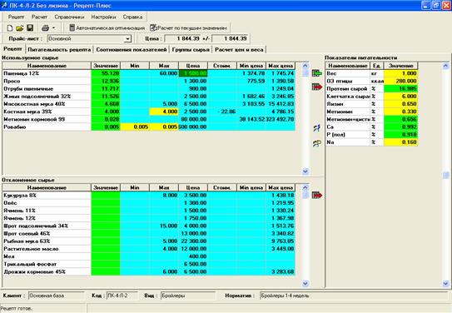Image resolution: width=452 pixels, height=313 pixels.
Task: Switch to the Питательность рецепта tab
Action: click(x=59, y=50)
